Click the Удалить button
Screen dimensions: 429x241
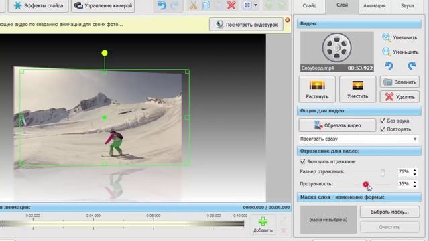[400, 96]
